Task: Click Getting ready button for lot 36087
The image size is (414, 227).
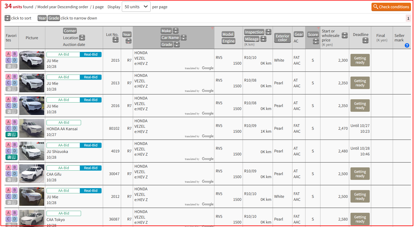Action: pos(360,219)
